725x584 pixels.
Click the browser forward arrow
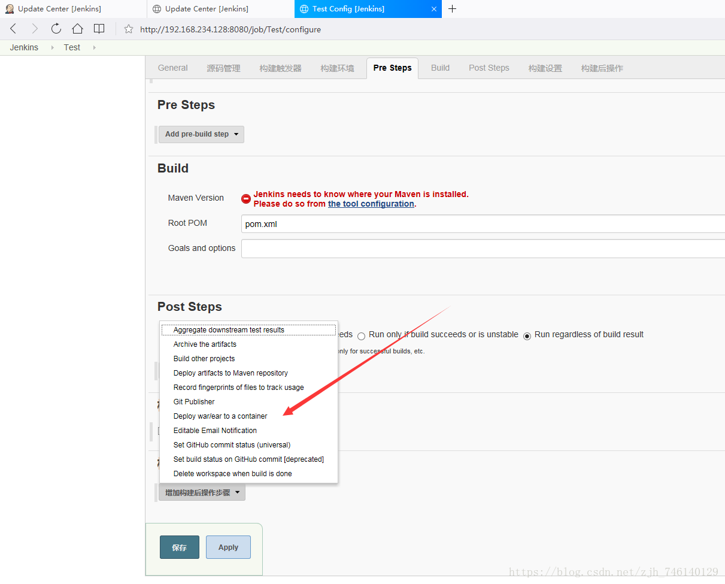35,29
